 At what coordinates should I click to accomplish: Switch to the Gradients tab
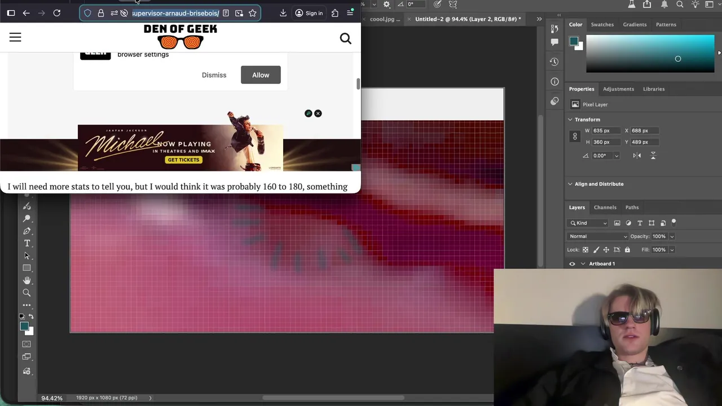[x=635, y=25]
